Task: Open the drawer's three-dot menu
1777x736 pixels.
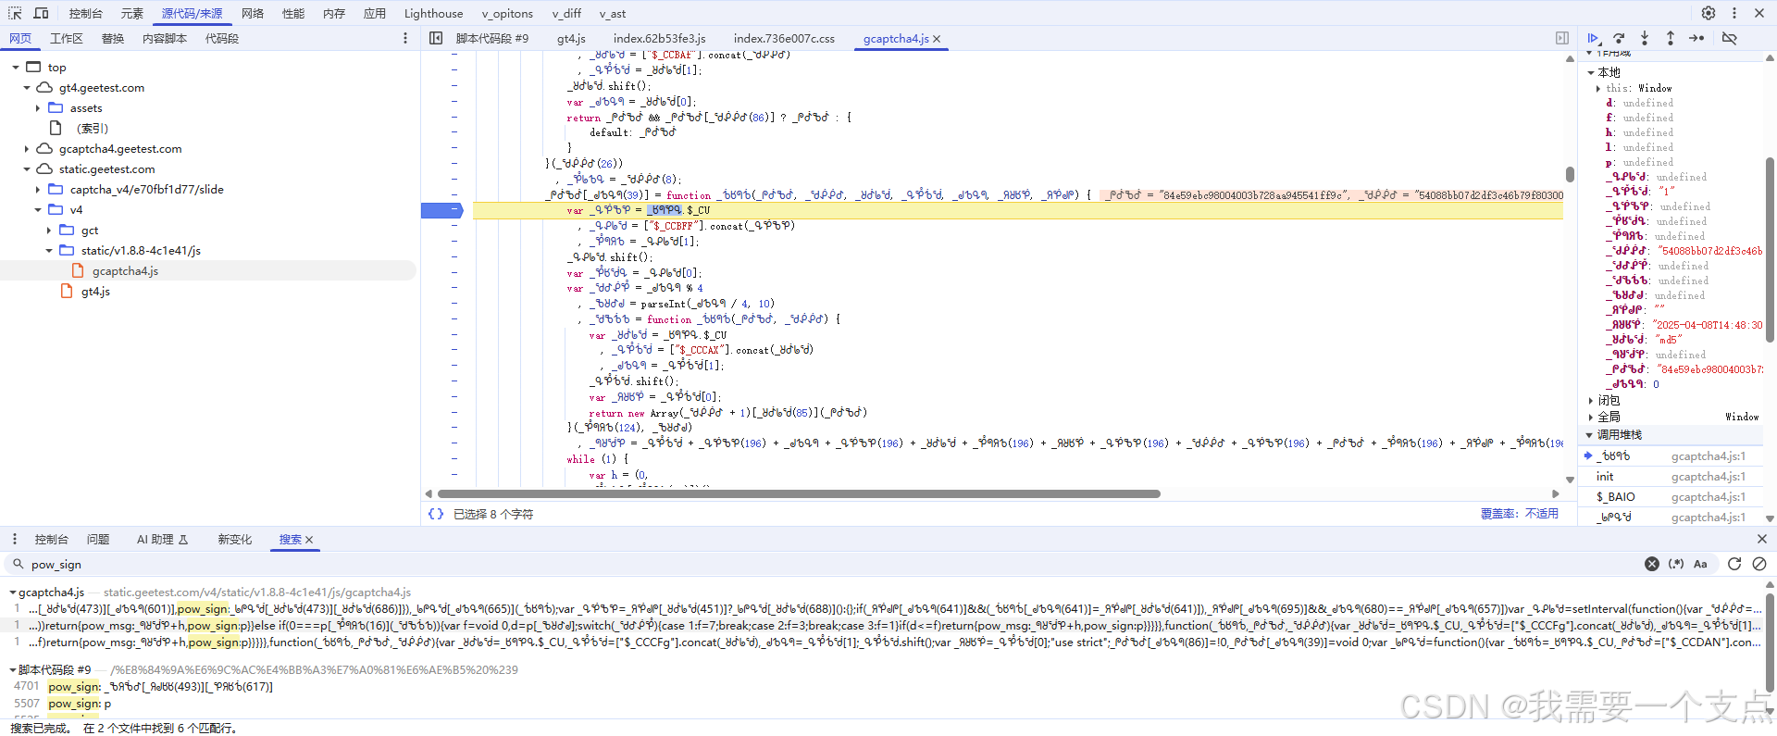Action: pyautogui.click(x=15, y=539)
